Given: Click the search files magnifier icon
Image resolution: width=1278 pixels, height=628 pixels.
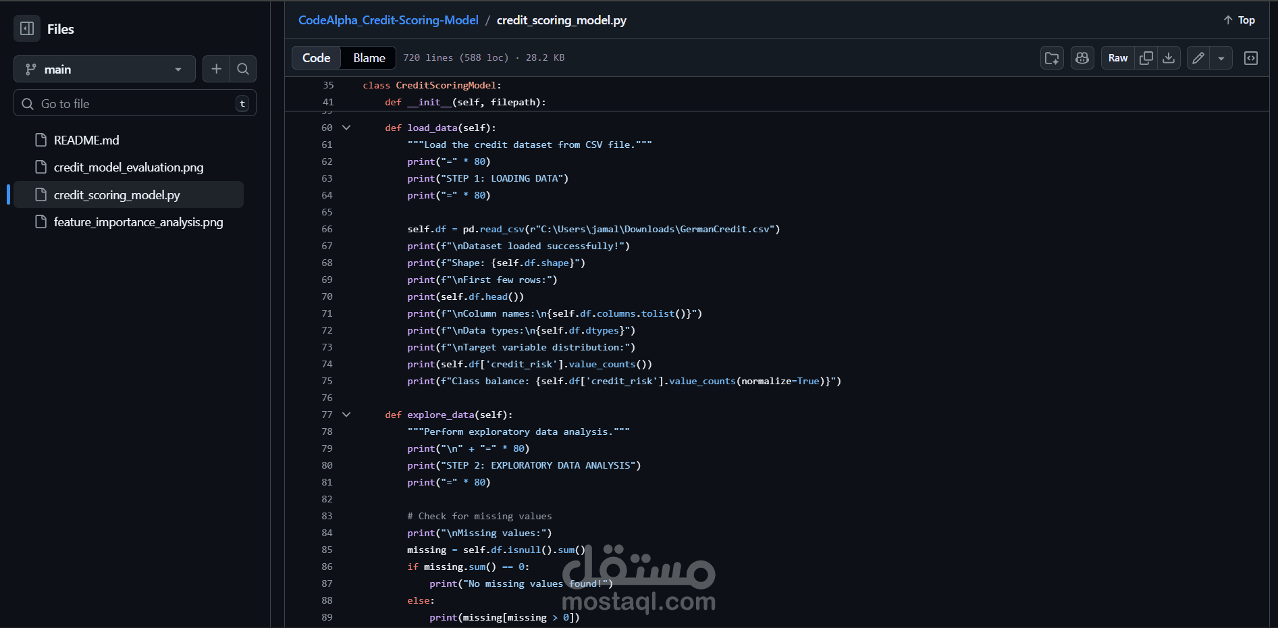Looking at the screenshot, I should pyautogui.click(x=243, y=69).
